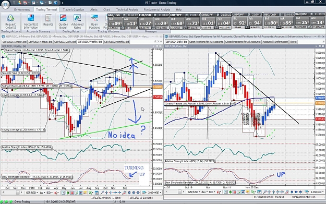The width and height of the screenshot is (326, 204).
Task: Open the Open Positions for All Accounts tab
Action: [206, 42]
